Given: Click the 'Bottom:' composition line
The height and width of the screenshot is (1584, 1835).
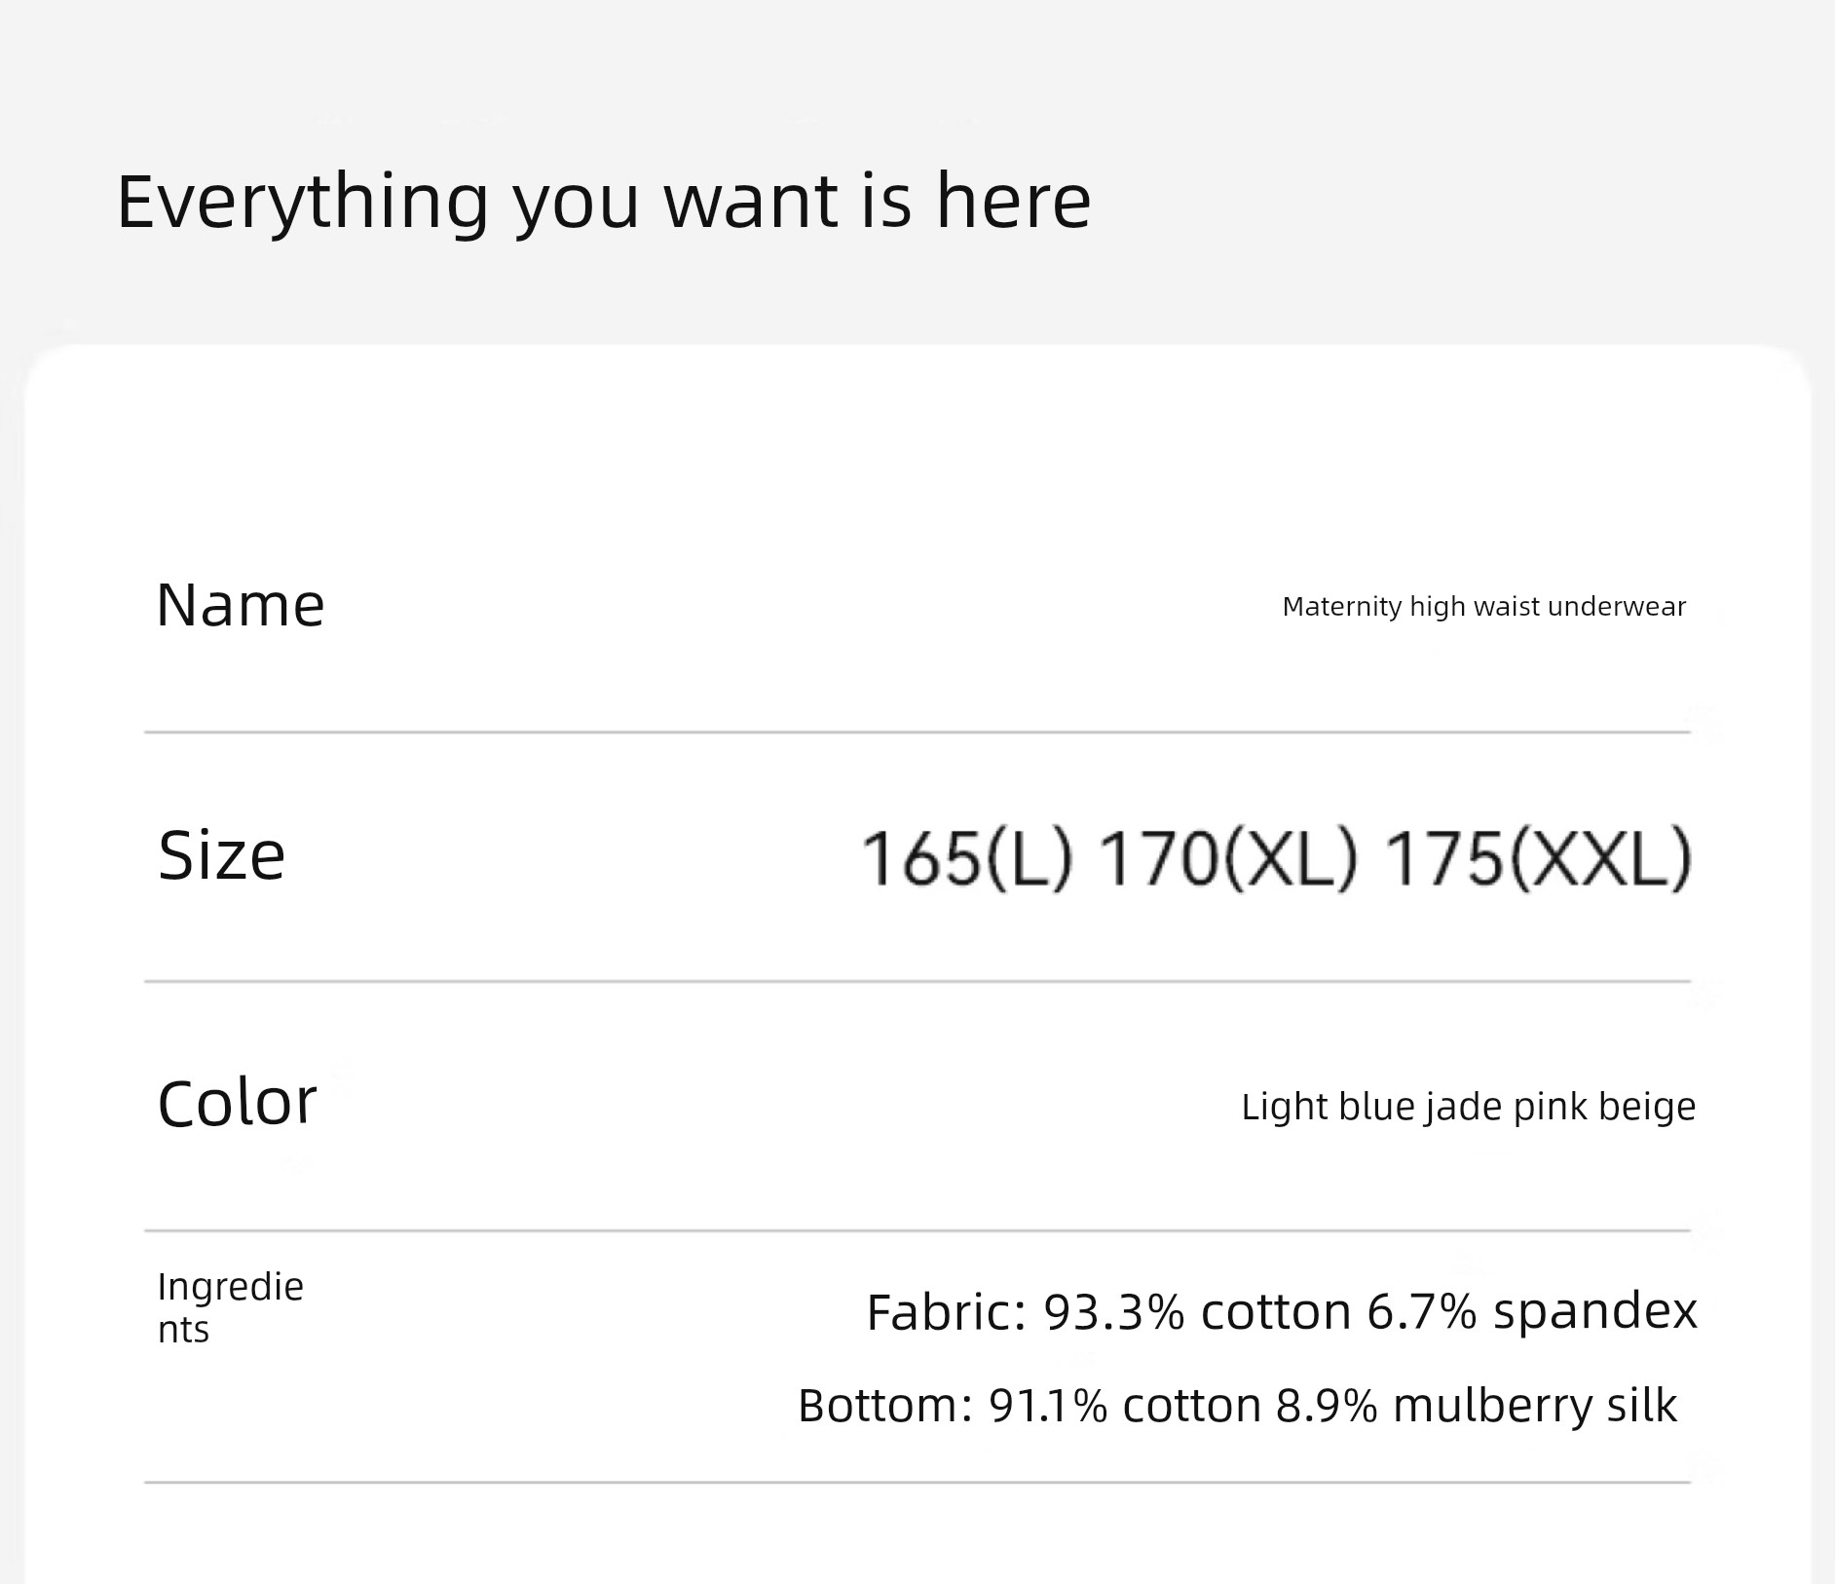Looking at the screenshot, I should [x=1237, y=1406].
